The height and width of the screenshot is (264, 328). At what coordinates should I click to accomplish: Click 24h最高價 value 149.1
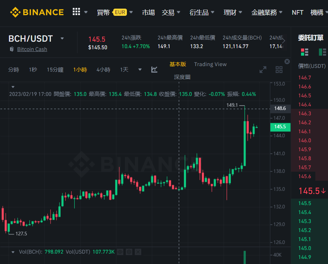164,46
